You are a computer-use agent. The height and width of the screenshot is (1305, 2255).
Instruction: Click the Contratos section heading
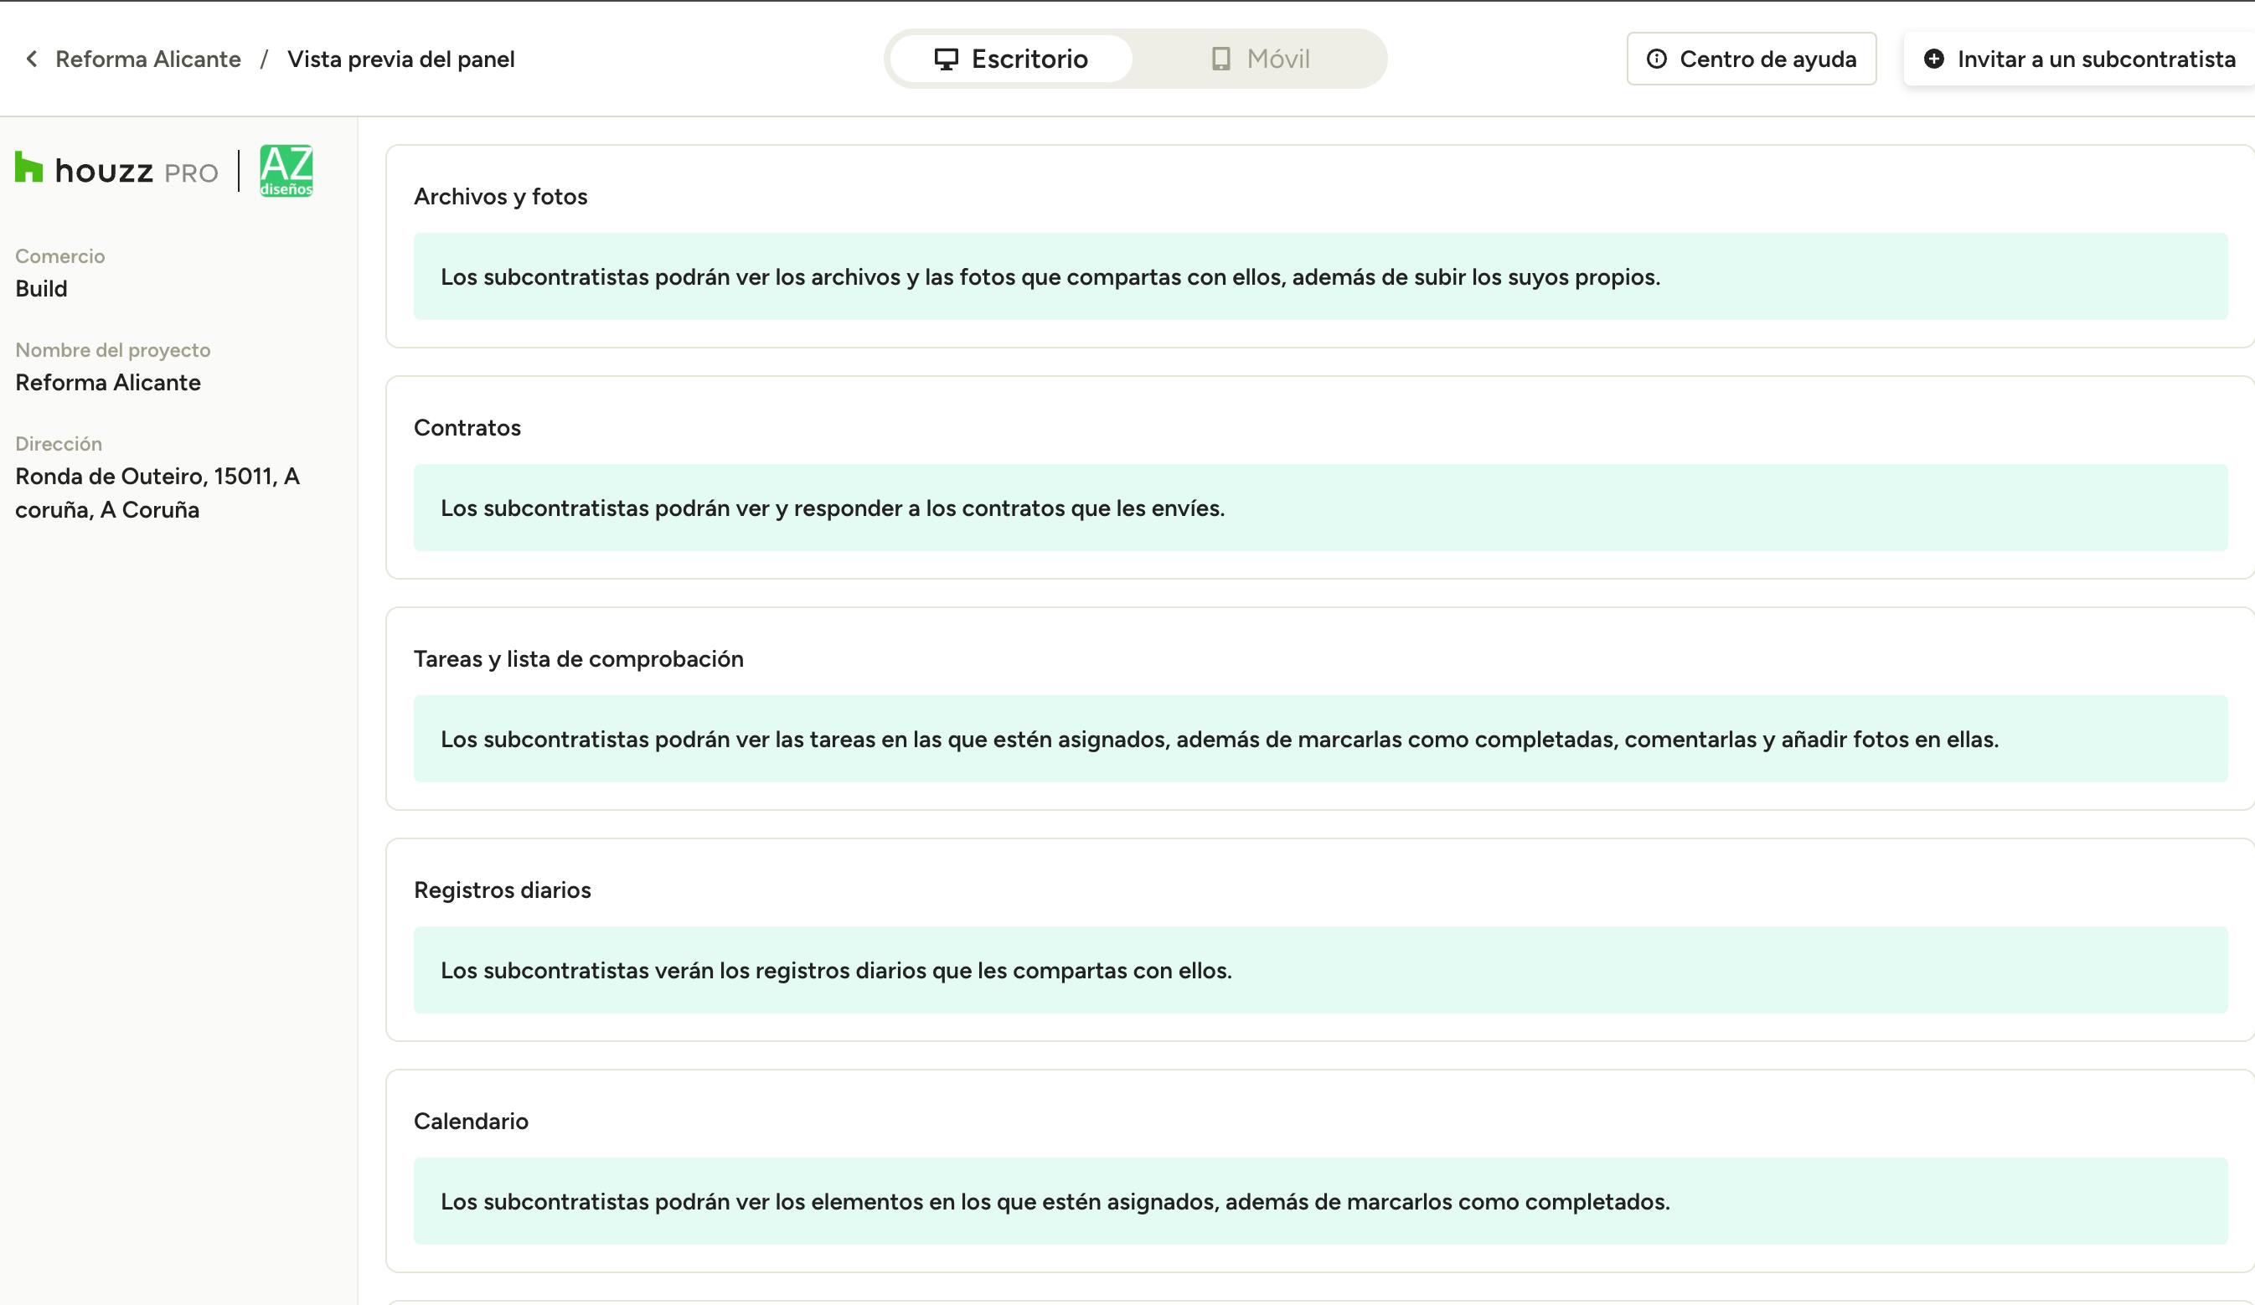[467, 428]
